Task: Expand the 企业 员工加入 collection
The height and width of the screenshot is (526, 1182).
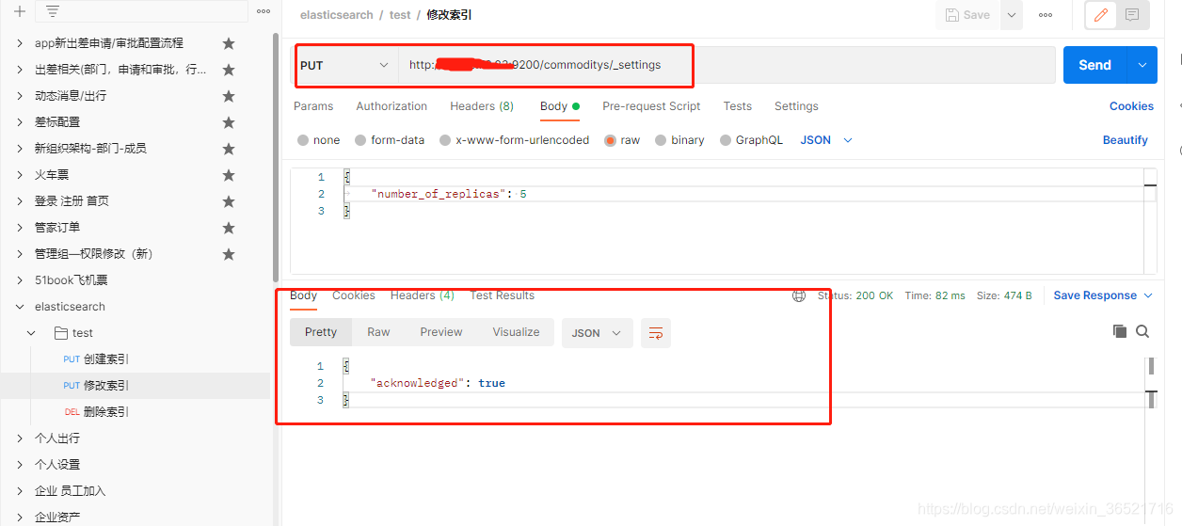Action: pos(21,491)
